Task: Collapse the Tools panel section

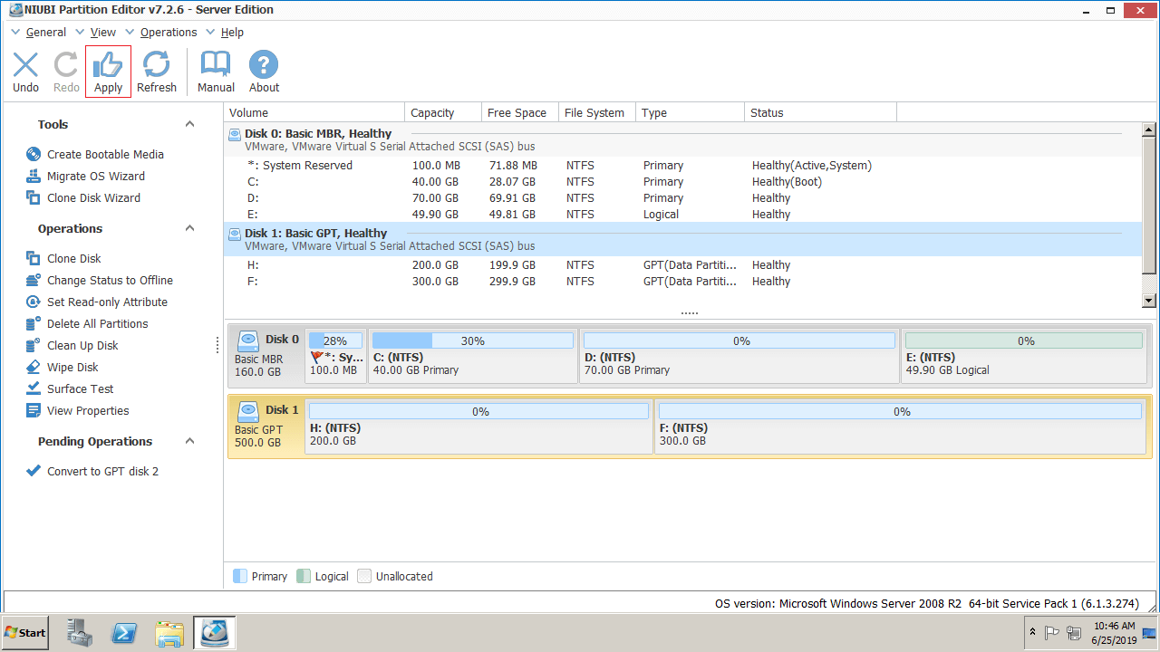Action: coord(189,125)
